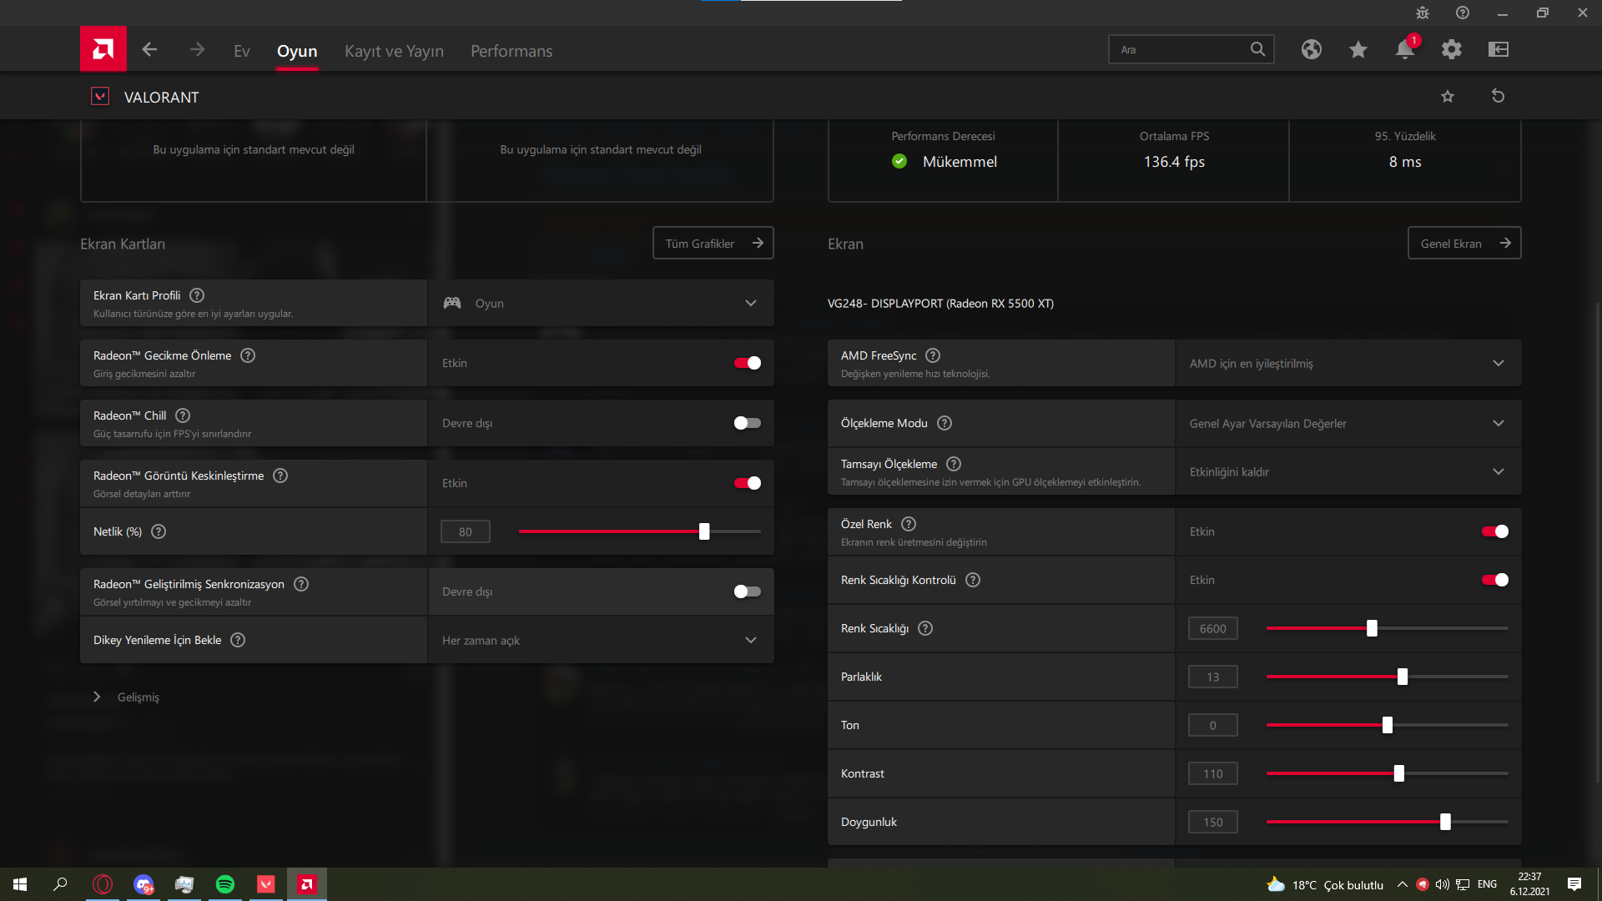
Task: Adjust Ton slider
Action: click(1387, 725)
